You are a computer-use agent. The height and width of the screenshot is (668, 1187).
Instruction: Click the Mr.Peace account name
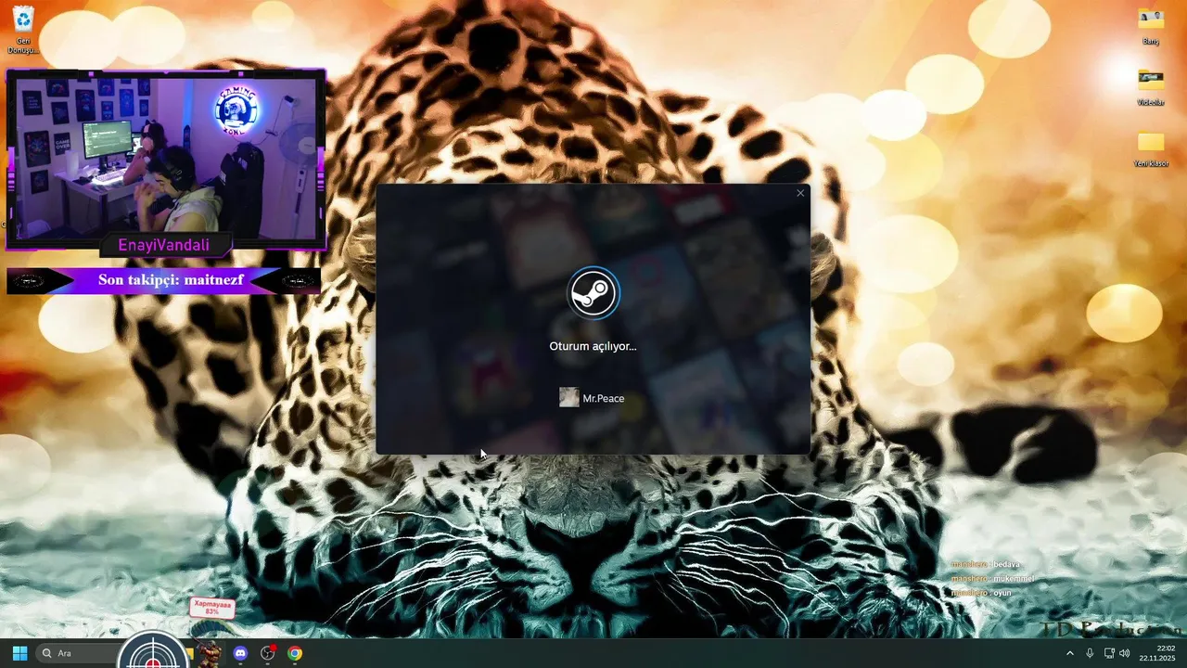coord(604,398)
